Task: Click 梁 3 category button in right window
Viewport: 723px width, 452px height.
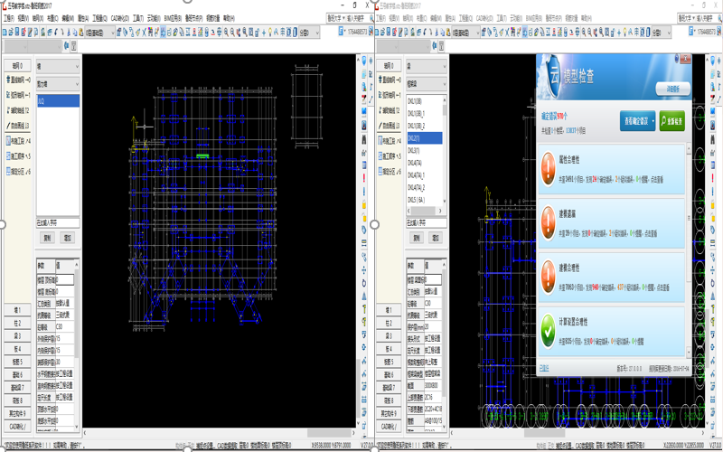Action: point(389,336)
